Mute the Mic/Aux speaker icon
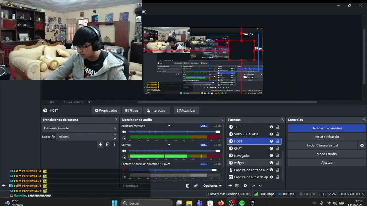The width and height of the screenshot is (367, 206). (x=124, y=151)
